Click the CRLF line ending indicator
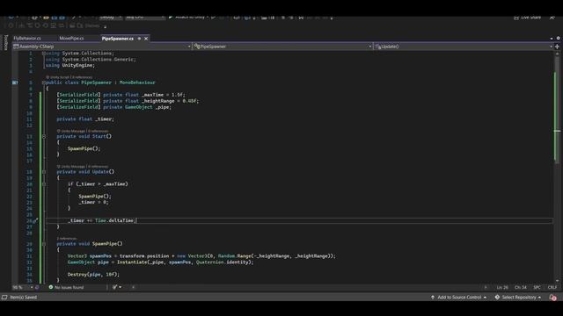The height and width of the screenshot is (316, 563). coord(552,287)
